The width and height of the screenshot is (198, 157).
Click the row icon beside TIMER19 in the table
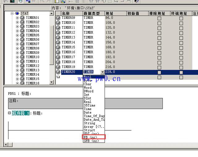(58, 67)
